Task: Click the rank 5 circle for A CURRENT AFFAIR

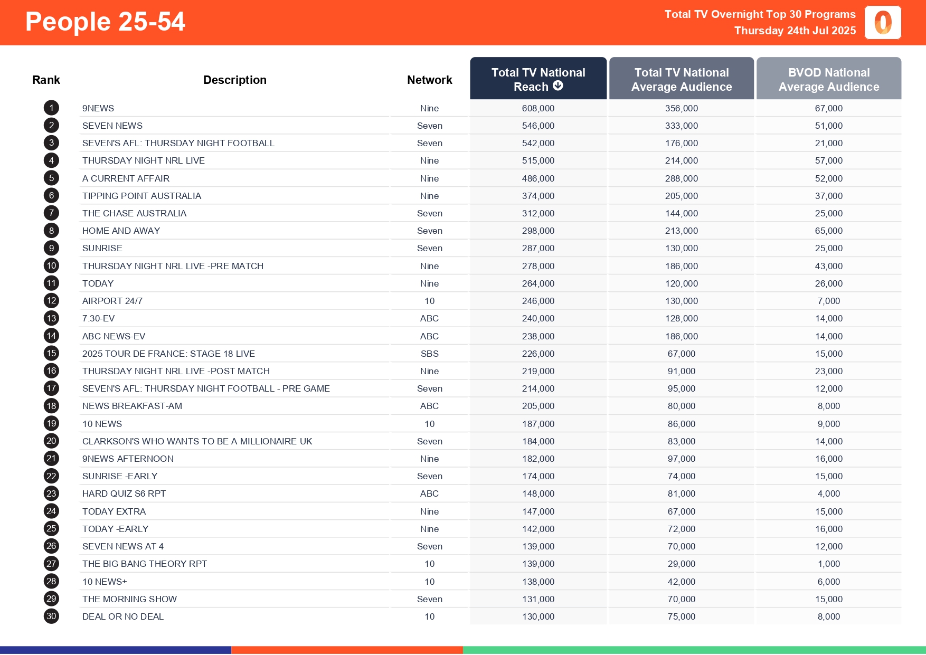Action: pos(51,178)
